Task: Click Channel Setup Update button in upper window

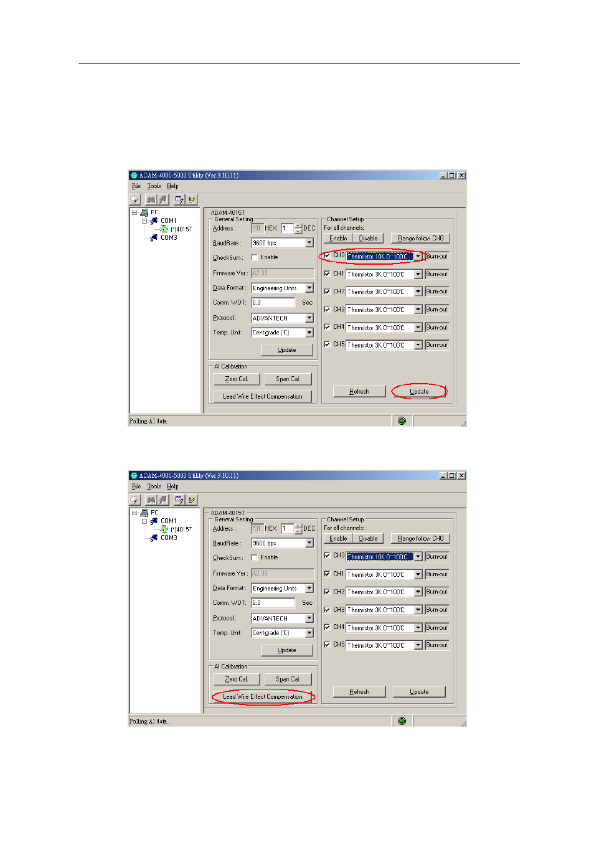Action: point(419,392)
